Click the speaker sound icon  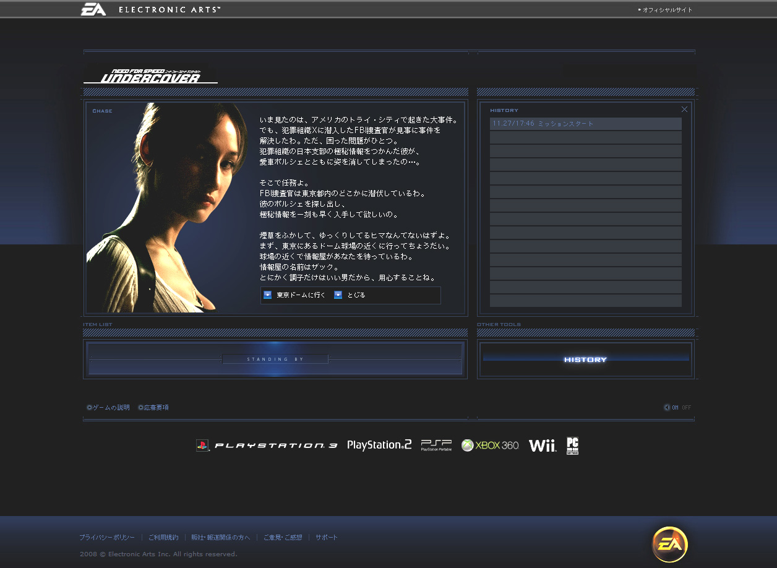tap(667, 408)
